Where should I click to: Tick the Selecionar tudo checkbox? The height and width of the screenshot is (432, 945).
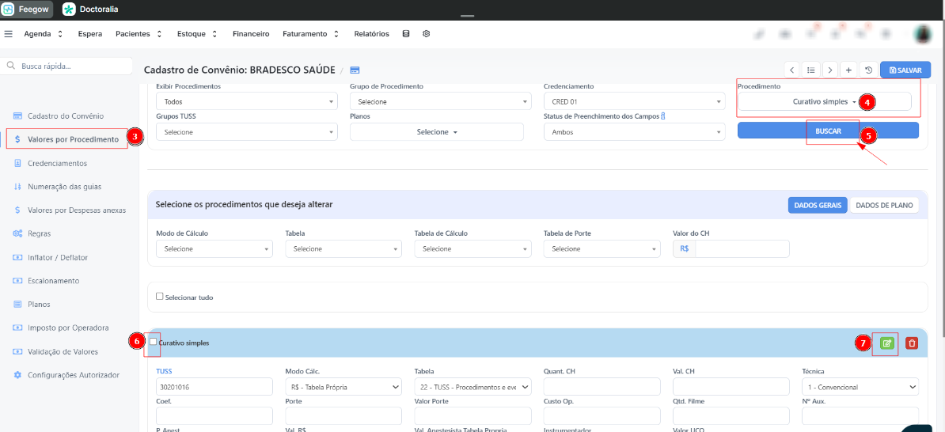point(159,297)
